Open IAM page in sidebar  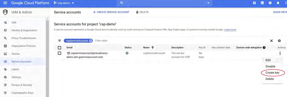14,23
